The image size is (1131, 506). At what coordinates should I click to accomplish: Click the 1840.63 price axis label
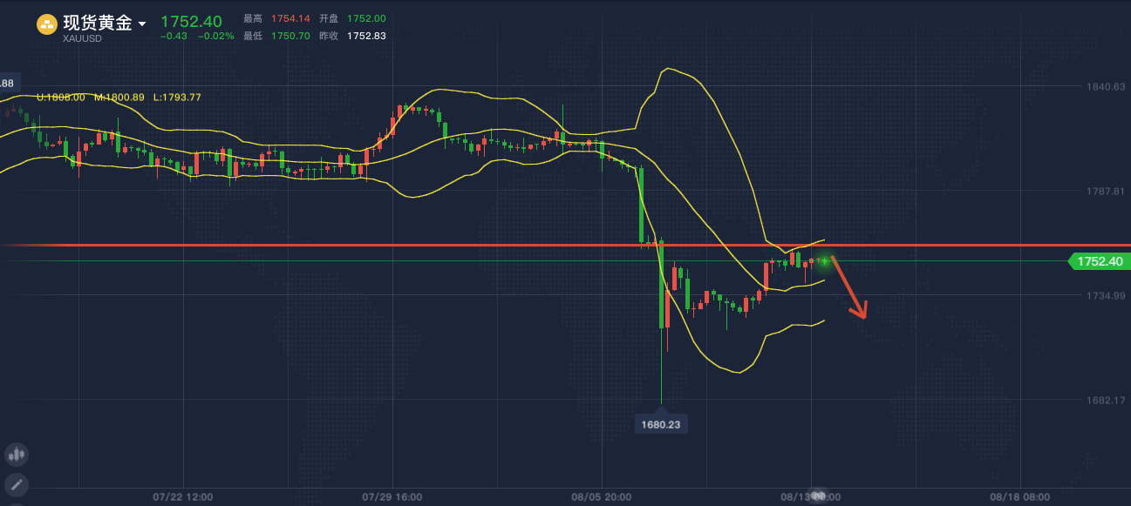coord(1106,86)
